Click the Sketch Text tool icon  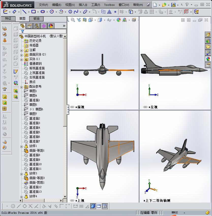pos(109,12)
